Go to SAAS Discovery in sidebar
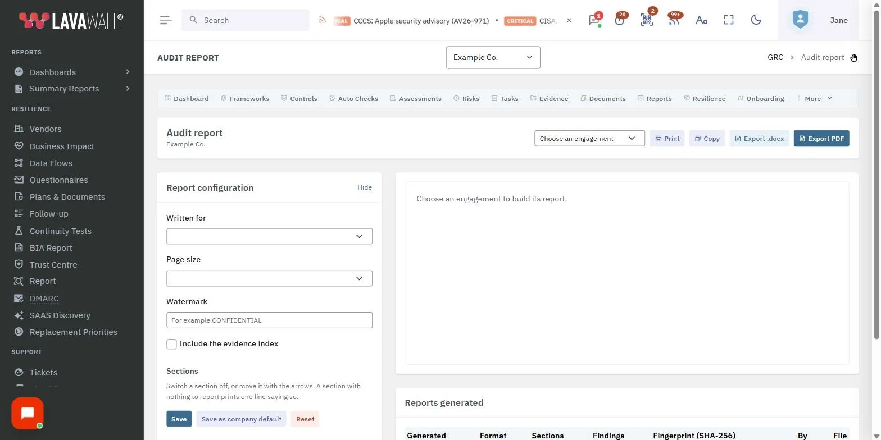Viewport: 881px width, 440px height. 60,315
